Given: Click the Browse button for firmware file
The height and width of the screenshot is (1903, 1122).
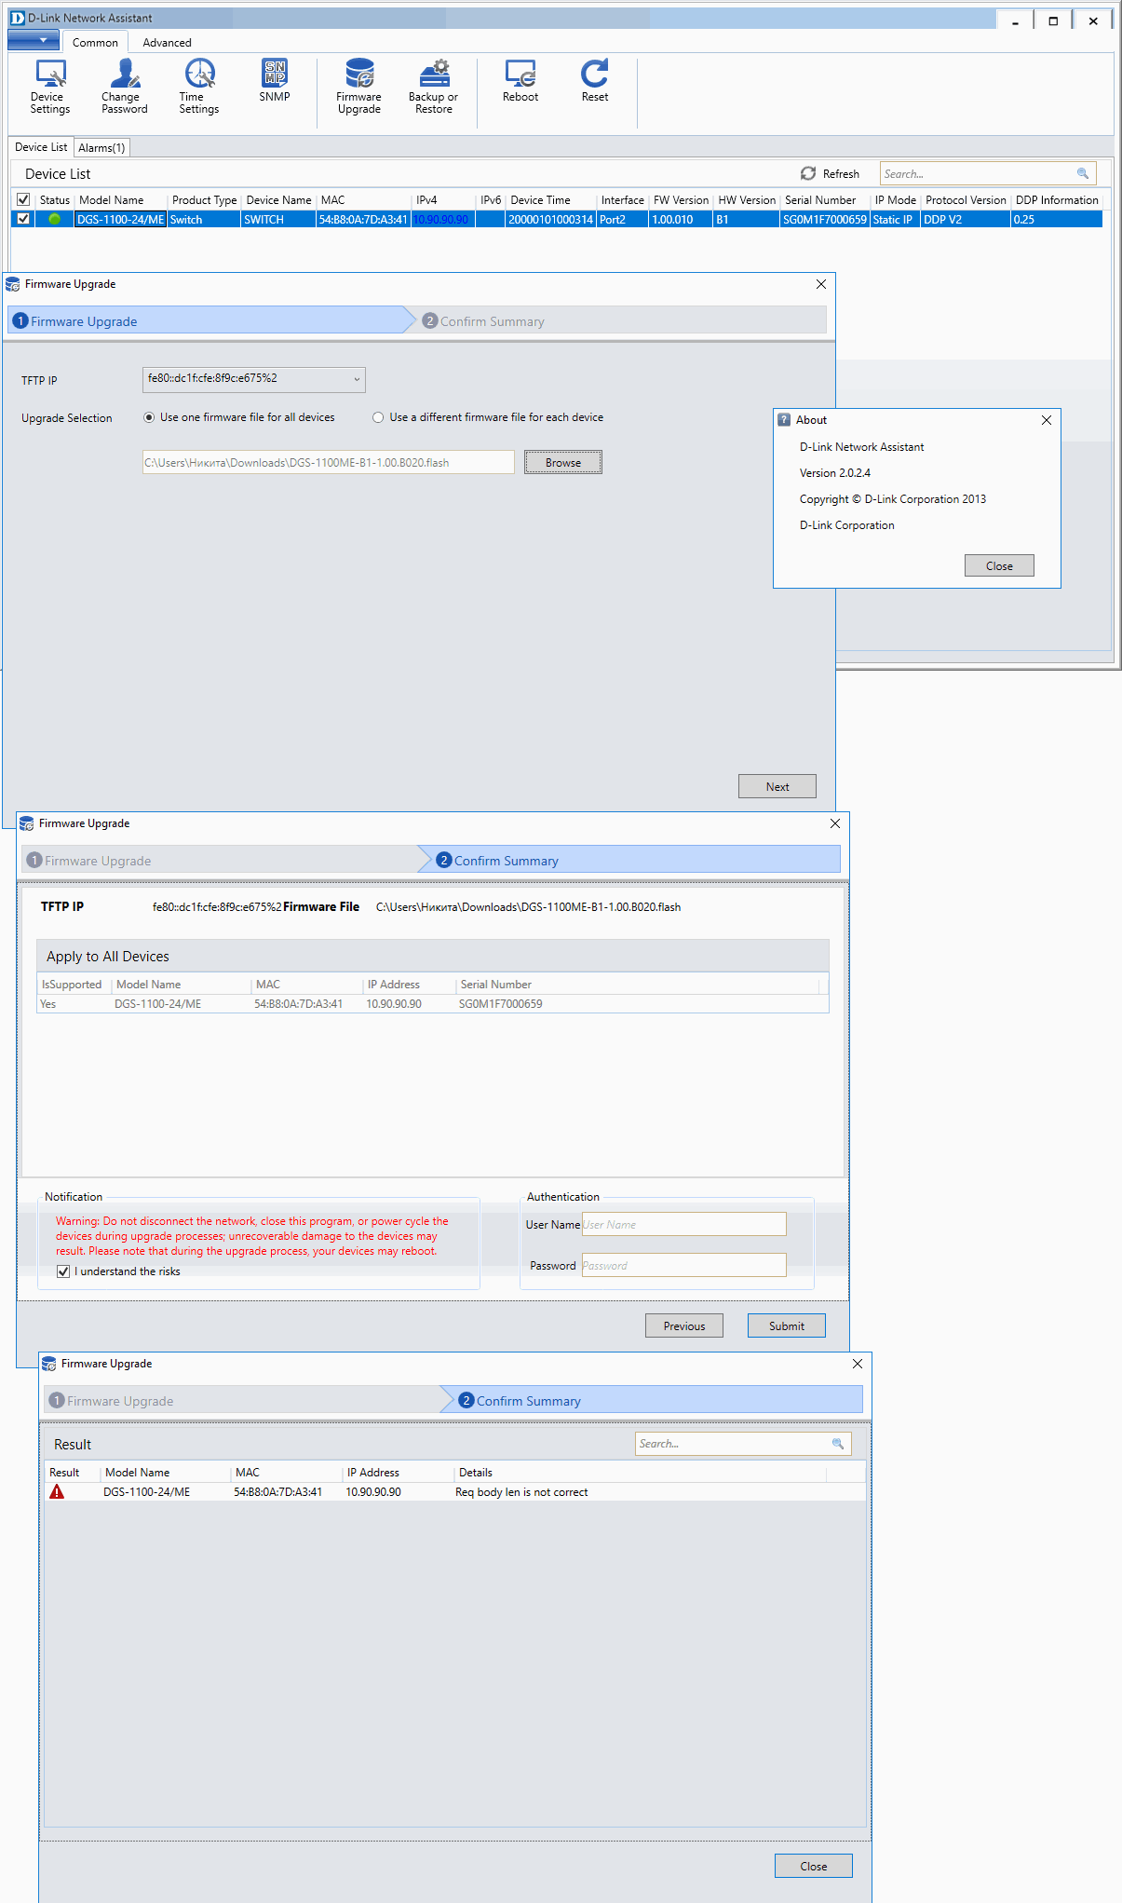Looking at the screenshot, I should (x=562, y=463).
